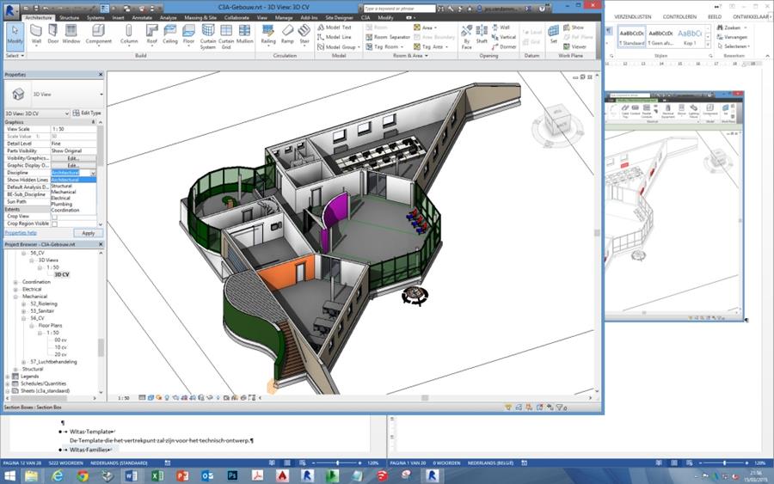This screenshot has height=484, width=774.
Task: Open Photoshop from the Windows taskbar
Action: click(231, 475)
